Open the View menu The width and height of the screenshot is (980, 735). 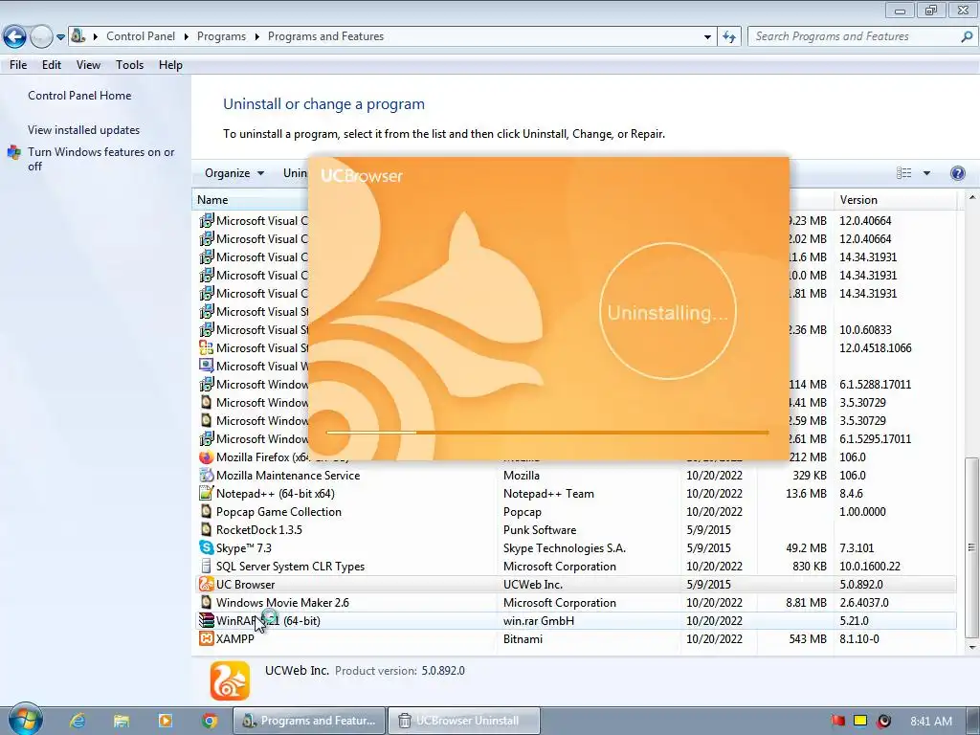click(x=88, y=65)
